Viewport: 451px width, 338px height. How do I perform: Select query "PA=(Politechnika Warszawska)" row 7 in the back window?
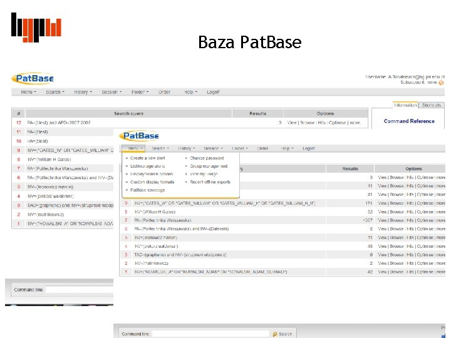(x=58, y=168)
